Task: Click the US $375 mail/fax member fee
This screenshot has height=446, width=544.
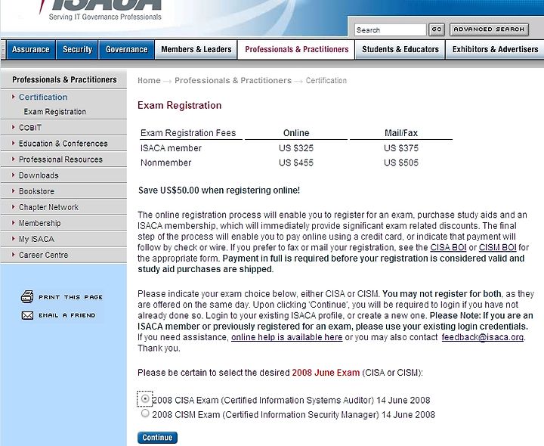Action: pos(401,148)
